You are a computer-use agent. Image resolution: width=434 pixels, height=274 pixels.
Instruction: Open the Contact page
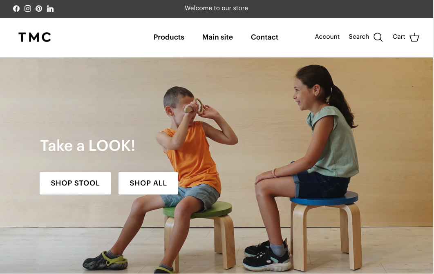click(x=264, y=37)
